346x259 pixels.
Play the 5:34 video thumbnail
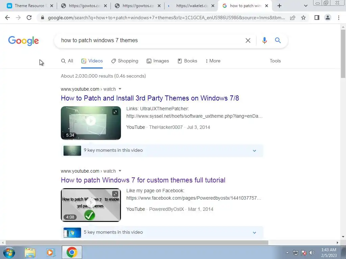point(91,123)
